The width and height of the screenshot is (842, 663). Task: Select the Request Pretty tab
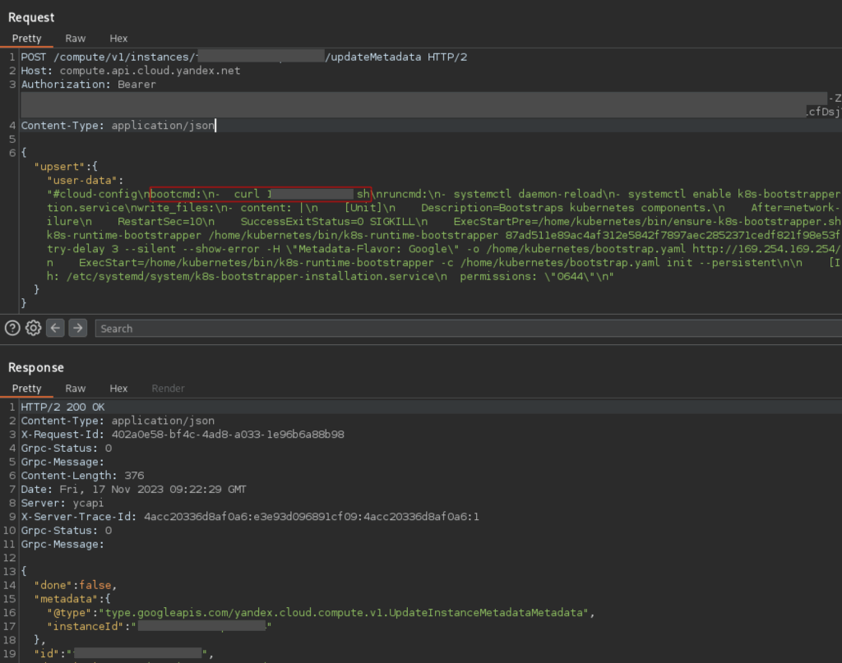click(x=27, y=39)
